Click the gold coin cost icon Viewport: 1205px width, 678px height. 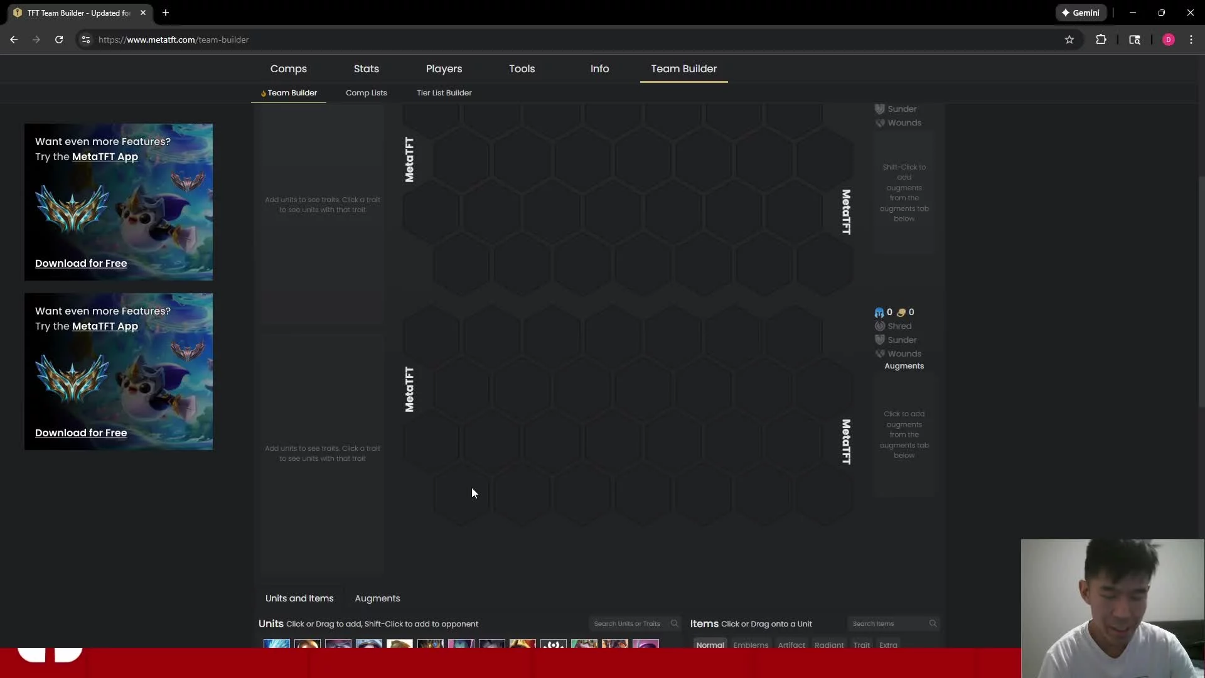click(x=901, y=313)
